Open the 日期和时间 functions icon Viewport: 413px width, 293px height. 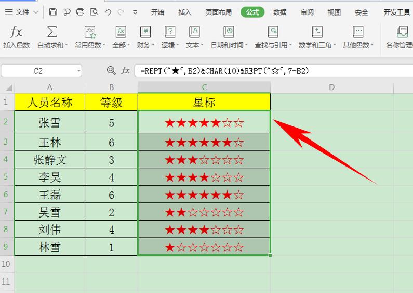tap(229, 32)
